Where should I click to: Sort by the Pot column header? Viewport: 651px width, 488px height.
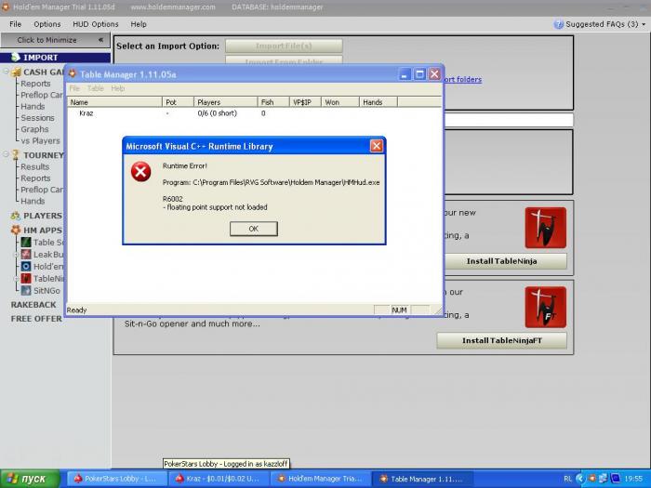pos(179,102)
